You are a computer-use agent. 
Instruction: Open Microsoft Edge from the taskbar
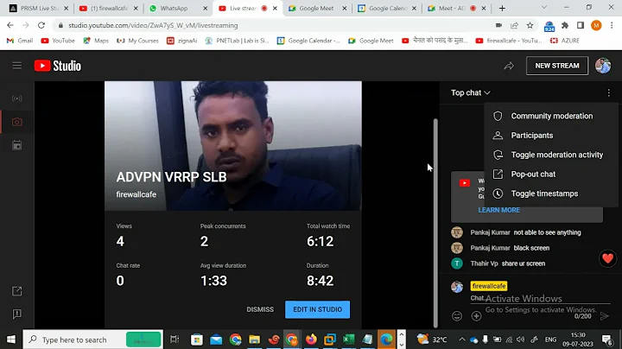[386, 339]
